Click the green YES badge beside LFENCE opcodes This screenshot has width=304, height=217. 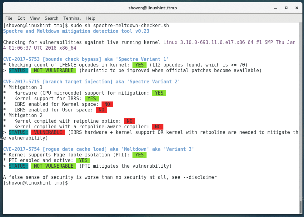point(139,65)
